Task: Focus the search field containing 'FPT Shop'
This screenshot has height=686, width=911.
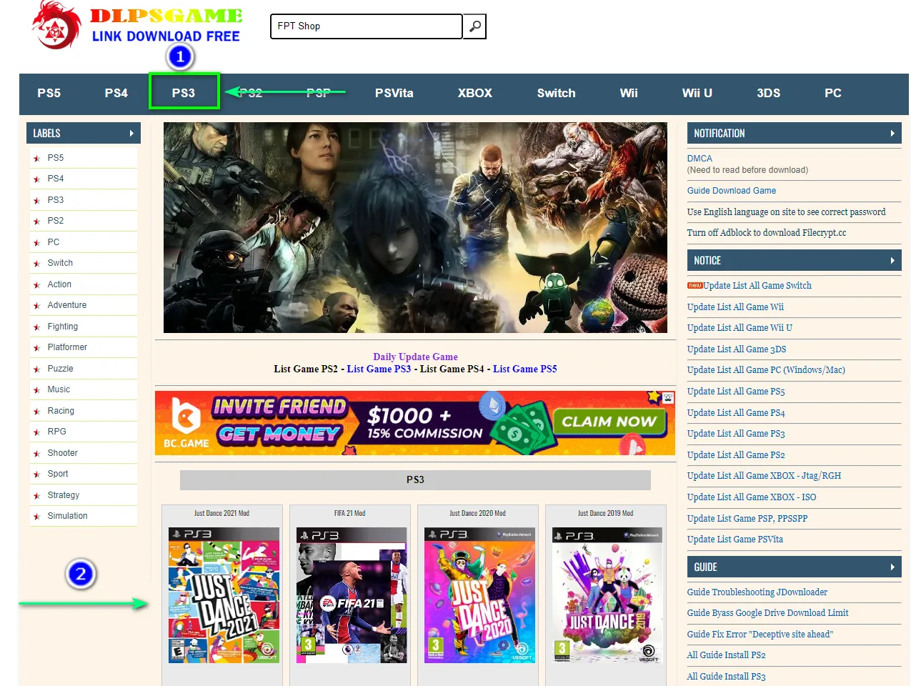Action: (x=366, y=26)
